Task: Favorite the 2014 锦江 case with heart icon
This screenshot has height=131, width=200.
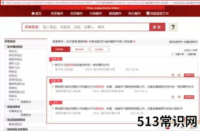Action: point(173,97)
